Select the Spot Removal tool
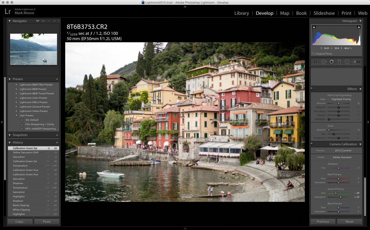This screenshot has height=230, width=370. click(x=324, y=62)
